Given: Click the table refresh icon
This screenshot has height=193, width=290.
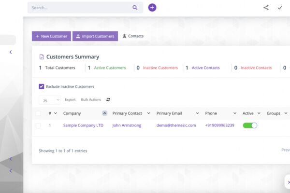Looking at the screenshot, I should coord(108,99).
